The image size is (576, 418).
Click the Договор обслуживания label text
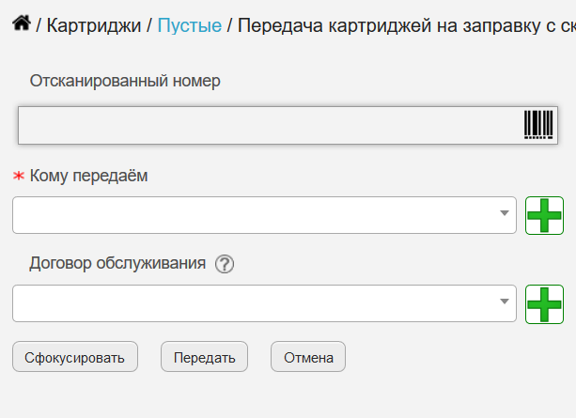coord(117,263)
